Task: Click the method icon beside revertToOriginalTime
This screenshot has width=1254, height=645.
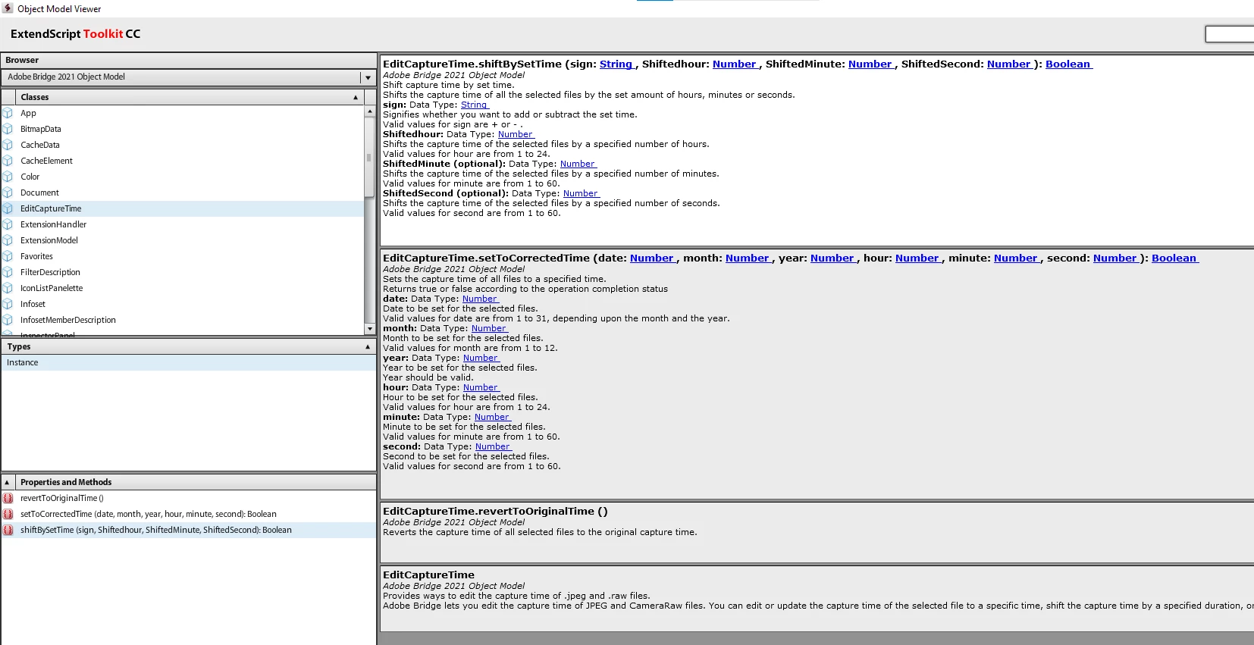Action: tap(8, 498)
